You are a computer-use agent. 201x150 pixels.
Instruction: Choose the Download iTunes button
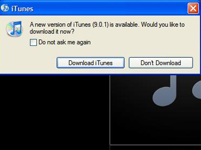click(x=91, y=63)
